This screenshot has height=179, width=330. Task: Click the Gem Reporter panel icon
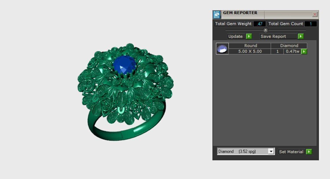[x=217, y=15]
